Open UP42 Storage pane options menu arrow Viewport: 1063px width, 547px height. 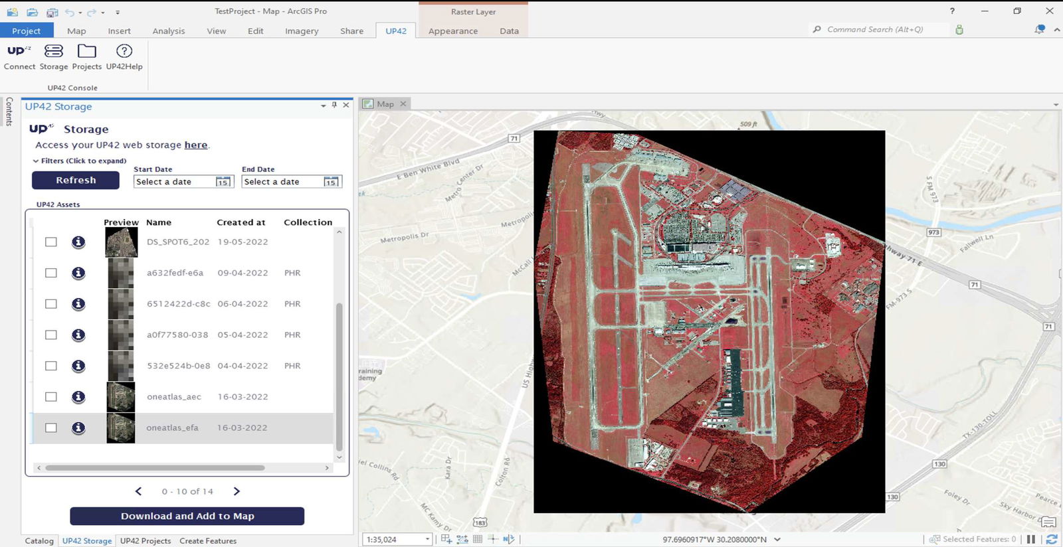324,106
